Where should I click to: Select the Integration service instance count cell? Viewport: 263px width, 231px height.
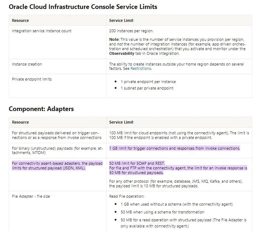(x=42, y=31)
